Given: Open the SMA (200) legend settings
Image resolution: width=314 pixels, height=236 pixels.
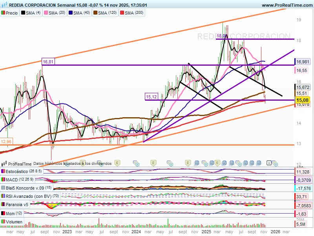Looking at the screenshot, I should (x=134, y=13).
